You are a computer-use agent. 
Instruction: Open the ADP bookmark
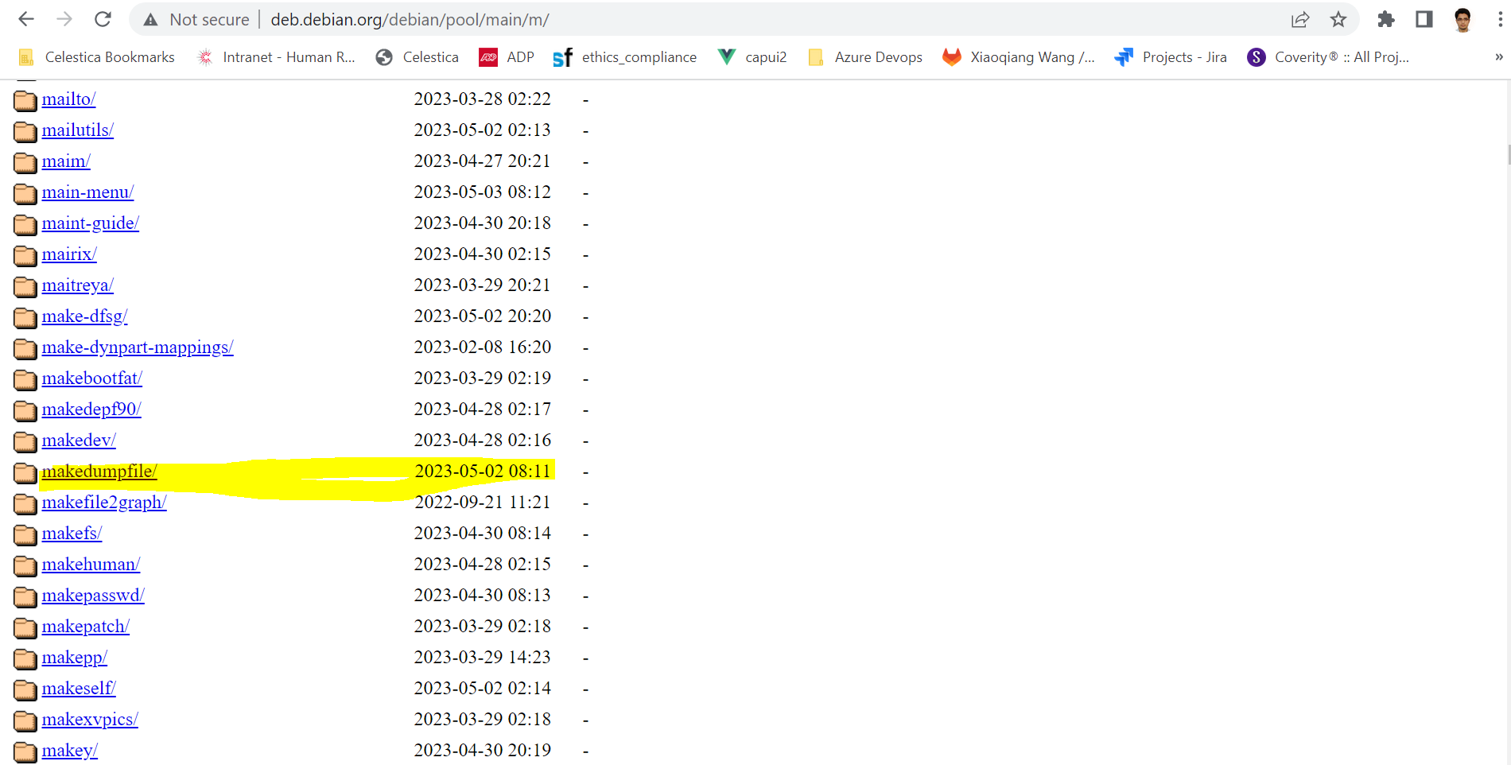click(x=507, y=56)
